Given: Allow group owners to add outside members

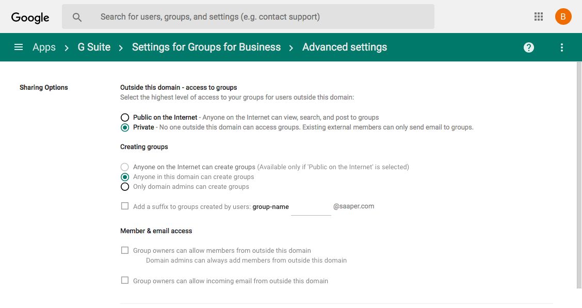Looking at the screenshot, I should click(125, 250).
